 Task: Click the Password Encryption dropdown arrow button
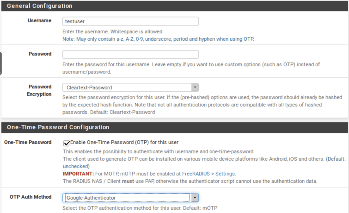195,87
